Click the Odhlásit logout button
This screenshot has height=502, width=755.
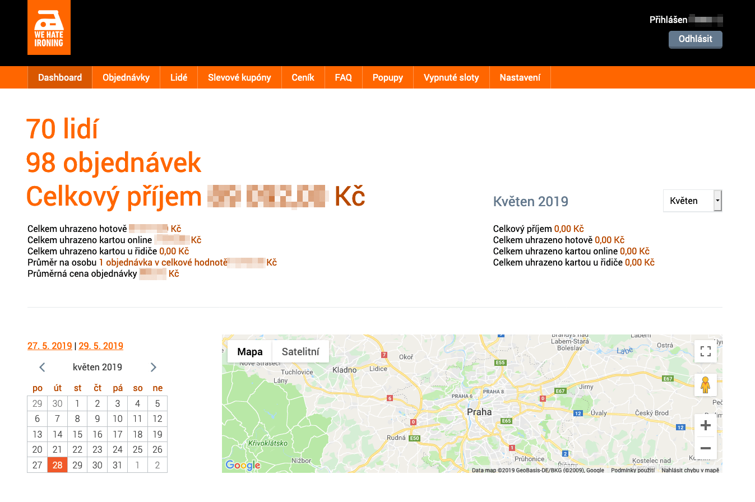696,39
